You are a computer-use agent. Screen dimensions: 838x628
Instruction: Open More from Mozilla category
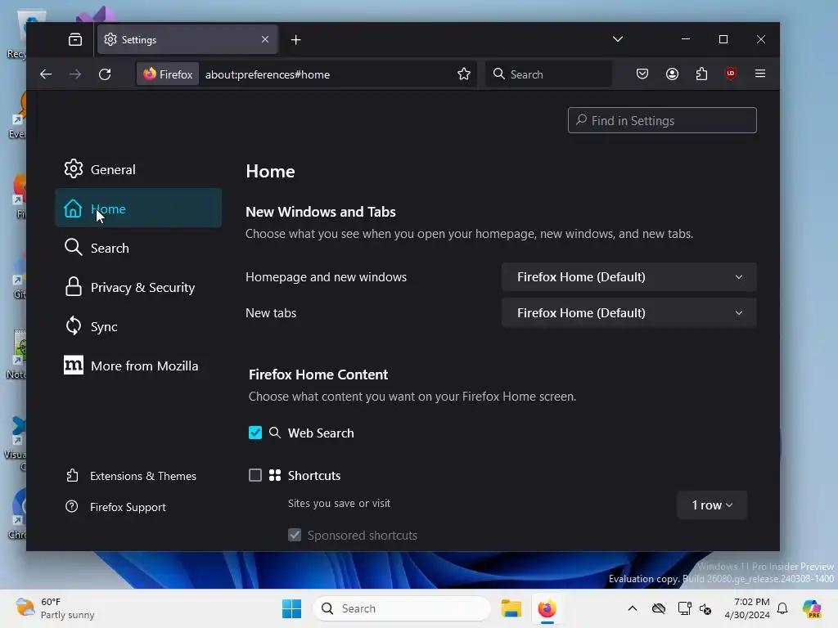(x=137, y=366)
